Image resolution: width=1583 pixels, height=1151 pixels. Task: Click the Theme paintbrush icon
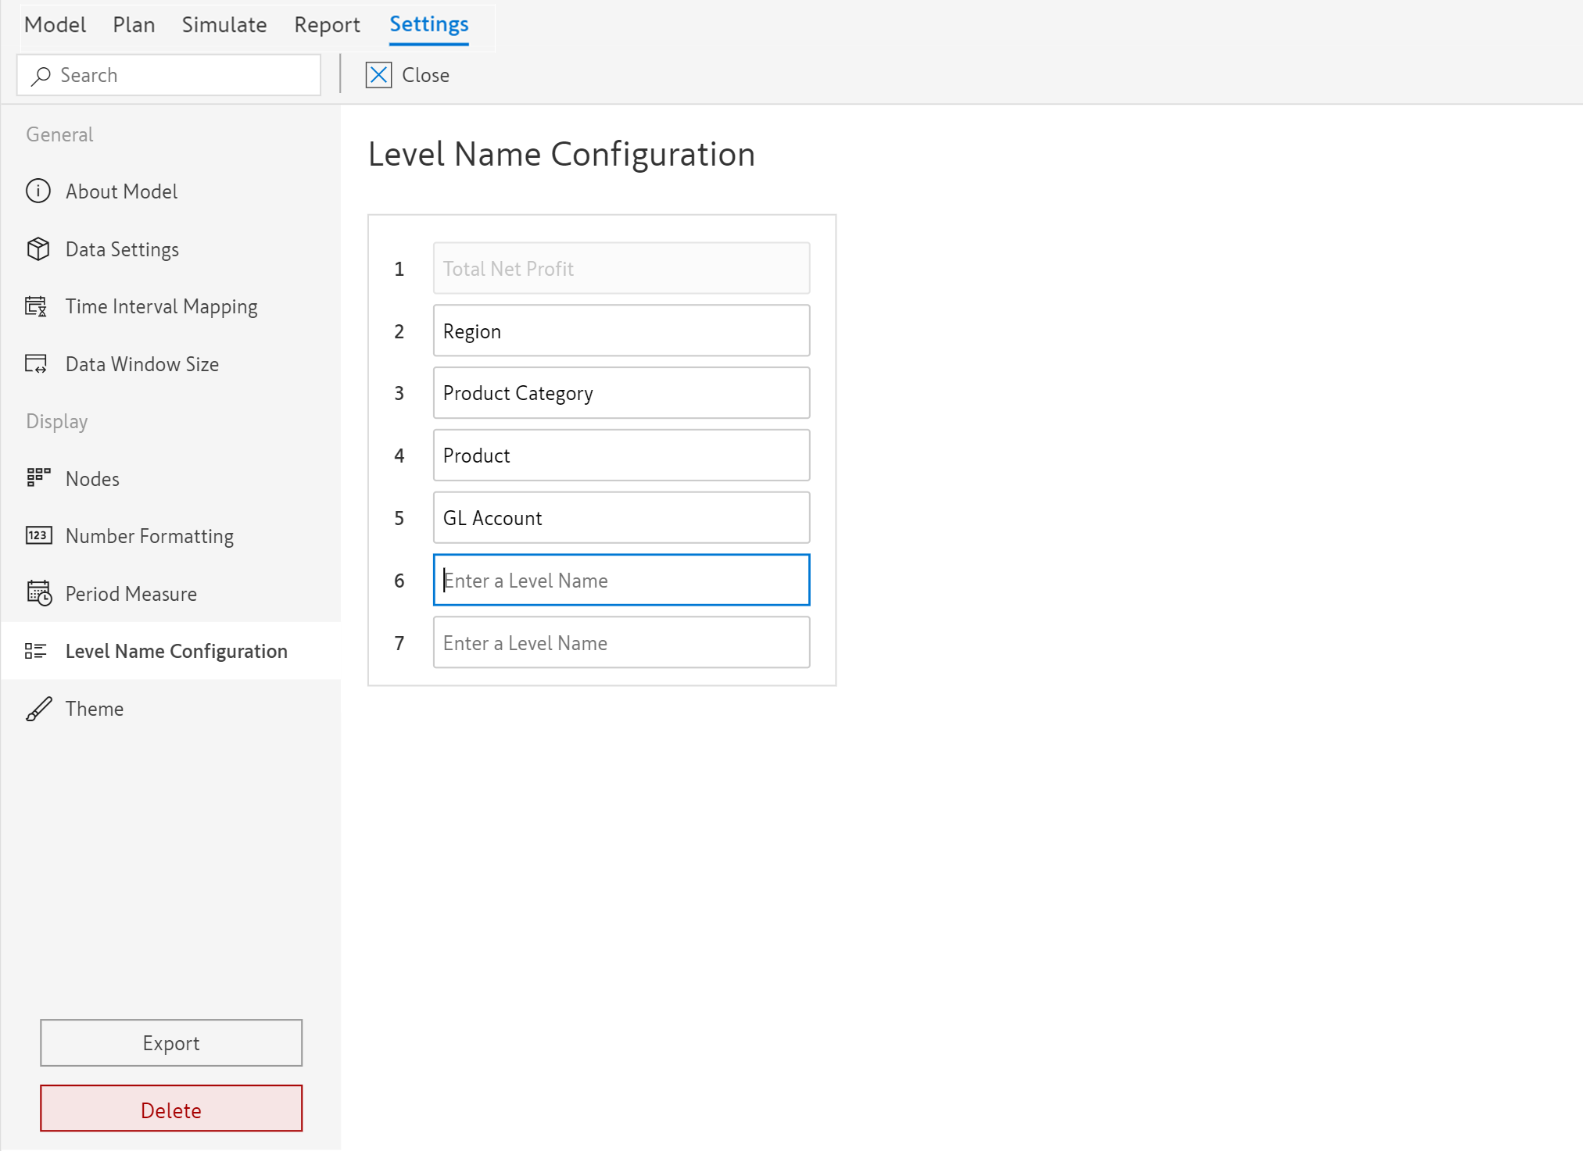click(38, 709)
